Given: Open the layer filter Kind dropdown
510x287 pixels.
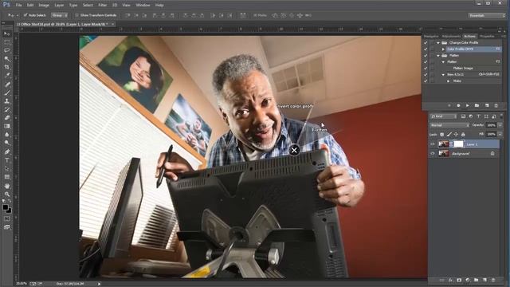Looking at the screenshot, I should click(444, 116).
